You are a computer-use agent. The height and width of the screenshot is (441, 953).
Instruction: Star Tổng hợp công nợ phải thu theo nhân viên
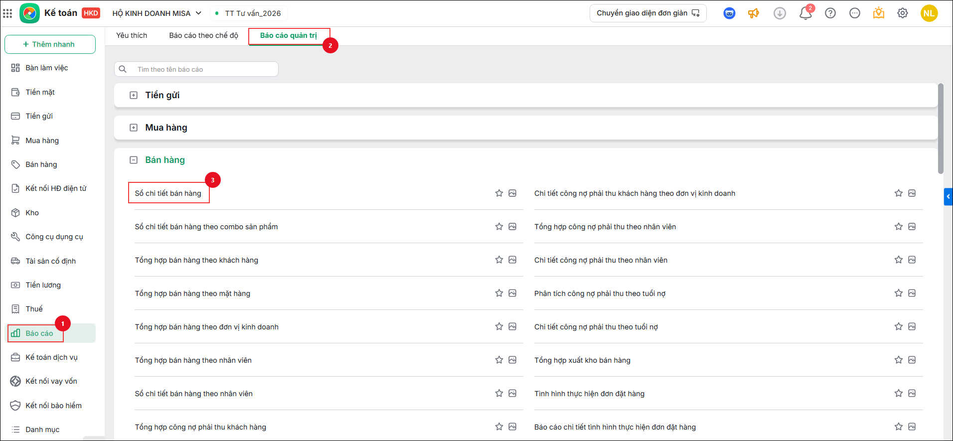(x=899, y=227)
